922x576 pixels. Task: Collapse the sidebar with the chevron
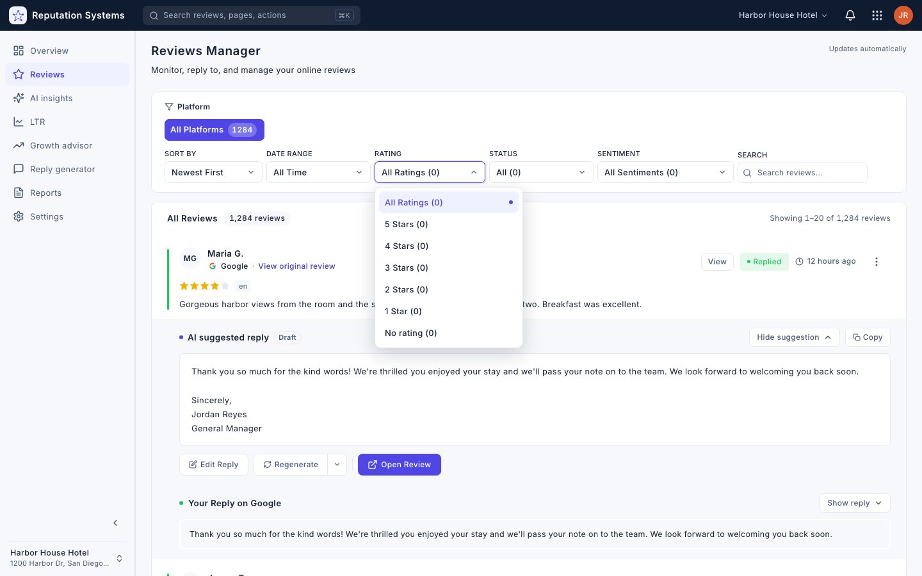(115, 523)
